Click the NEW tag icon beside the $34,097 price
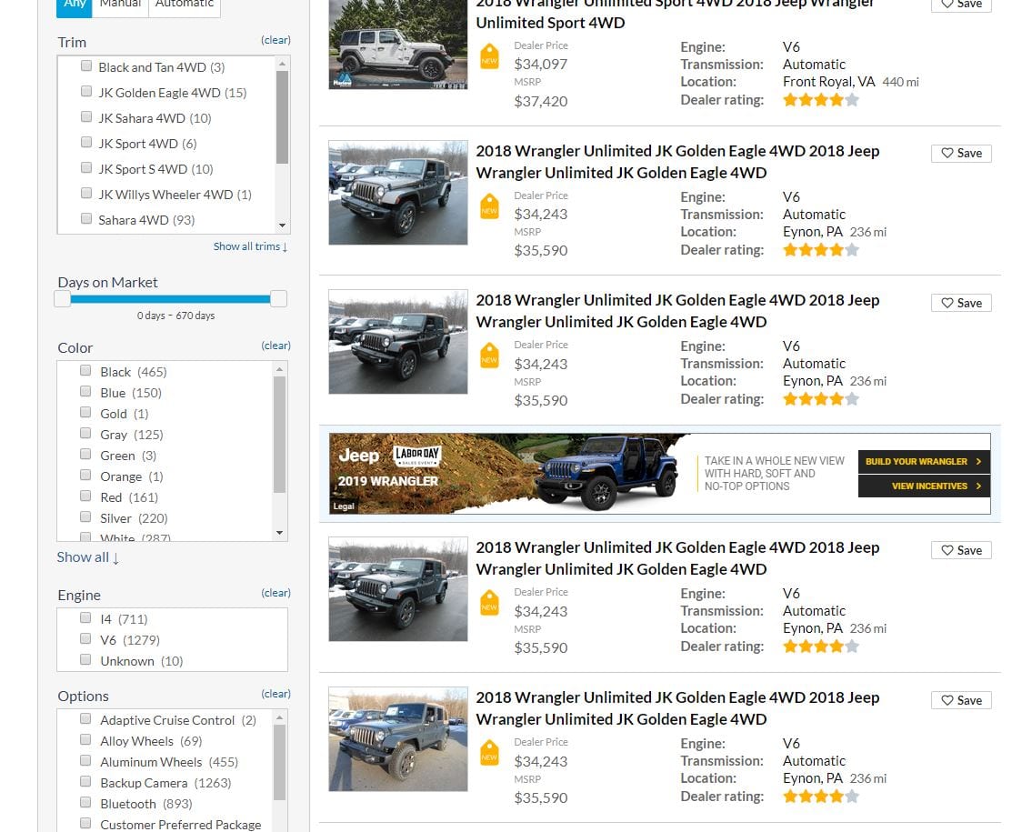 [x=489, y=56]
